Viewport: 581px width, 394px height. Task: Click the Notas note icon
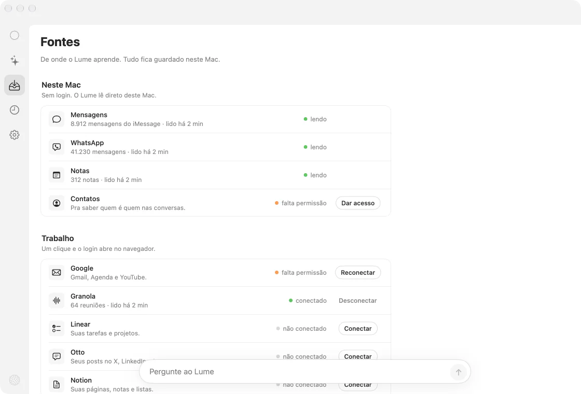(57, 175)
